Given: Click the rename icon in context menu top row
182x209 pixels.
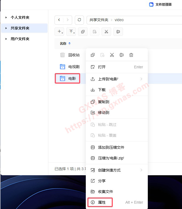Looking at the screenshot, I should tap(122, 55).
